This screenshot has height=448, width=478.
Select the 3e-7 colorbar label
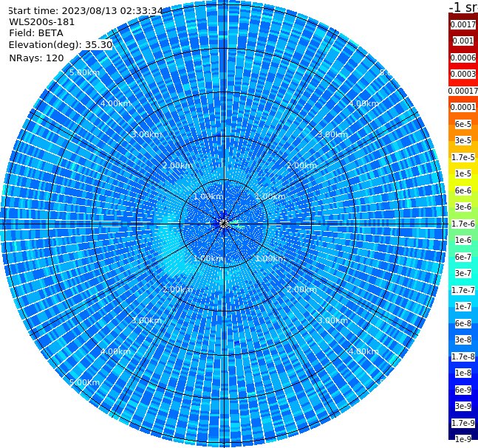tap(463, 273)
